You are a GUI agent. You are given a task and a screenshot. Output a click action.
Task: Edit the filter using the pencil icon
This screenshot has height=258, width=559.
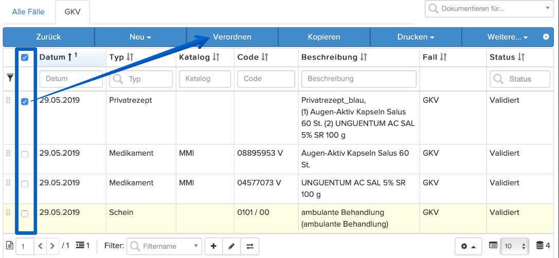point(232,246)
